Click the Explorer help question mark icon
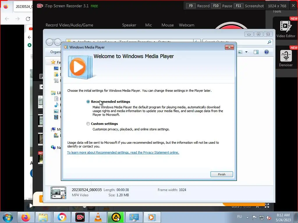 (267, 52)
